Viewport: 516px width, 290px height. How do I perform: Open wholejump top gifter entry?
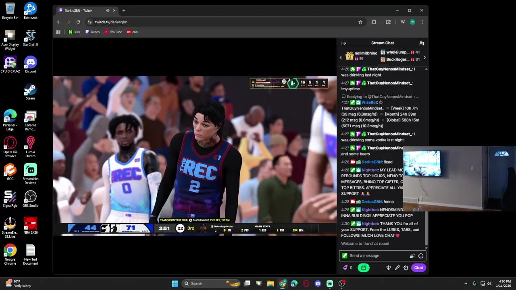400,52
